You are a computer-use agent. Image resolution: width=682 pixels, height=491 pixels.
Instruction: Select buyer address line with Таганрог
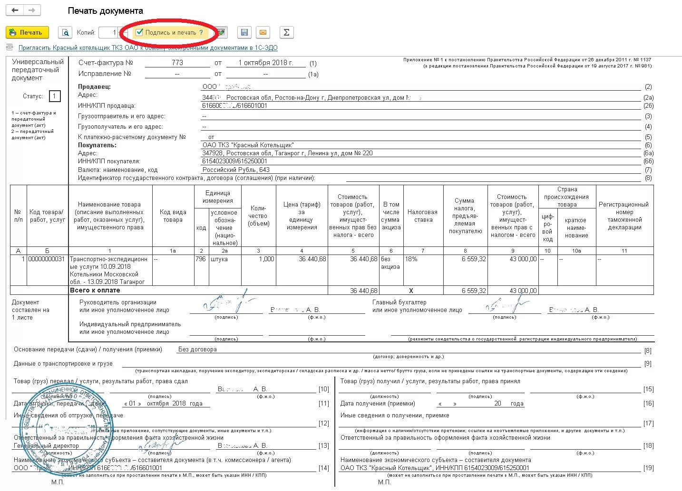tap(288, 153)
